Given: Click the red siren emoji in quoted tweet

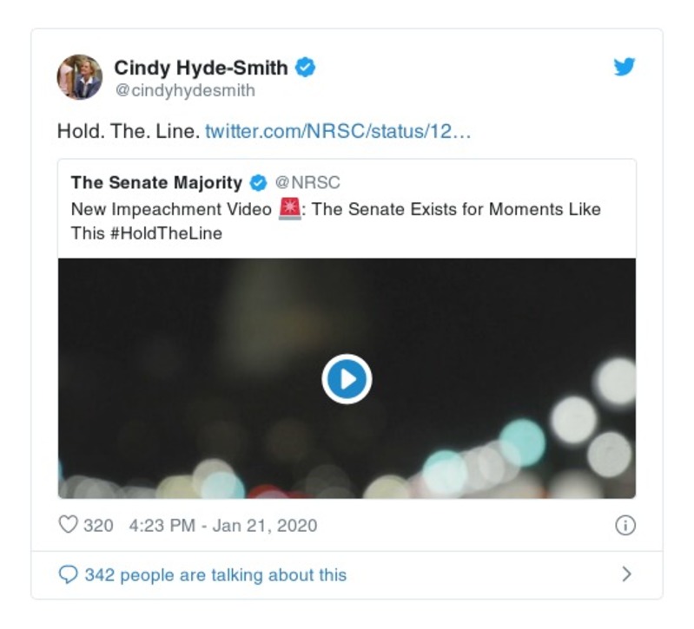Looking at the screenshot, I should coord(289,209).
